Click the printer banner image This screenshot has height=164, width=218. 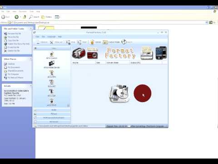point(147,53)
